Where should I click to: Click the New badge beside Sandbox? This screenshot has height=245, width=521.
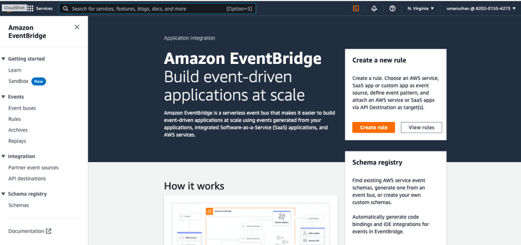tap(38, 81)
